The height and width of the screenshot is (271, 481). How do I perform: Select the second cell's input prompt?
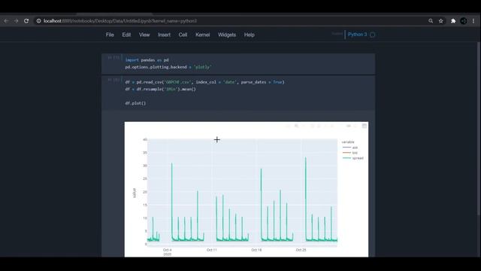113,80
